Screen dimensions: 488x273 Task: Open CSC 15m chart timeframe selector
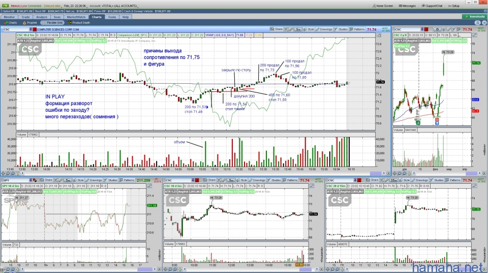pos(394,180)
